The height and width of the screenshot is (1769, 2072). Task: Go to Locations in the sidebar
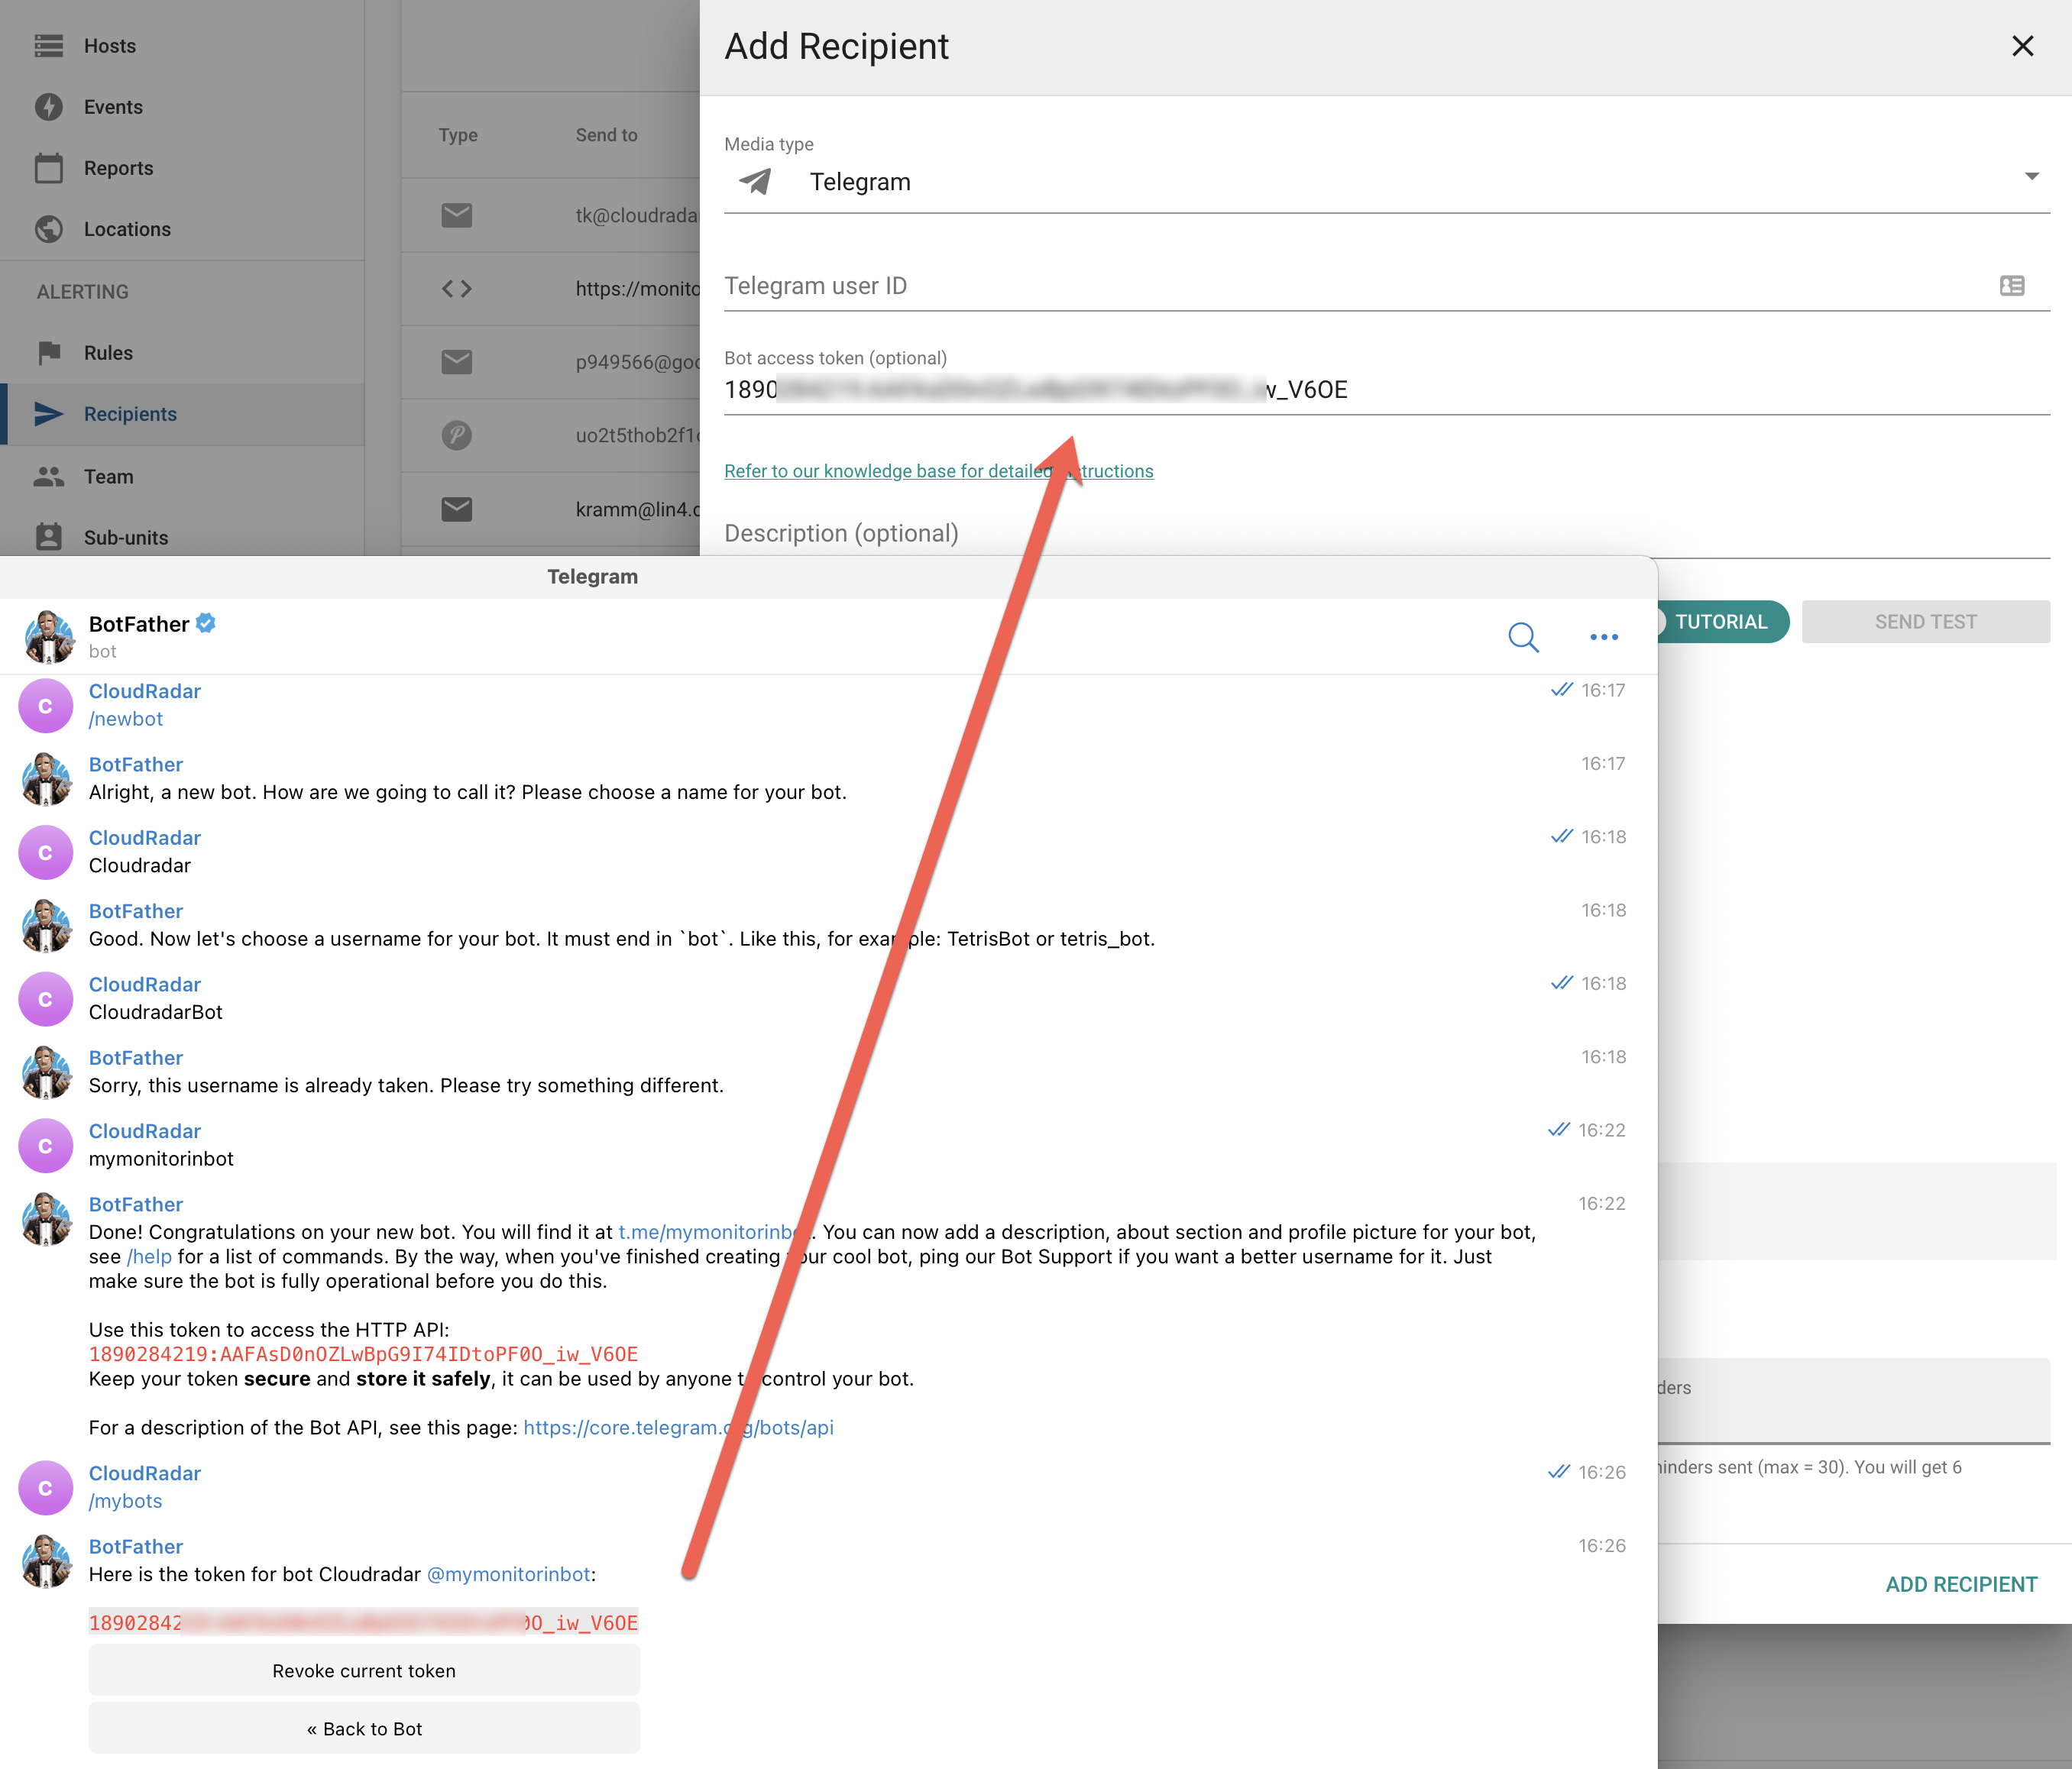[127, 229]
